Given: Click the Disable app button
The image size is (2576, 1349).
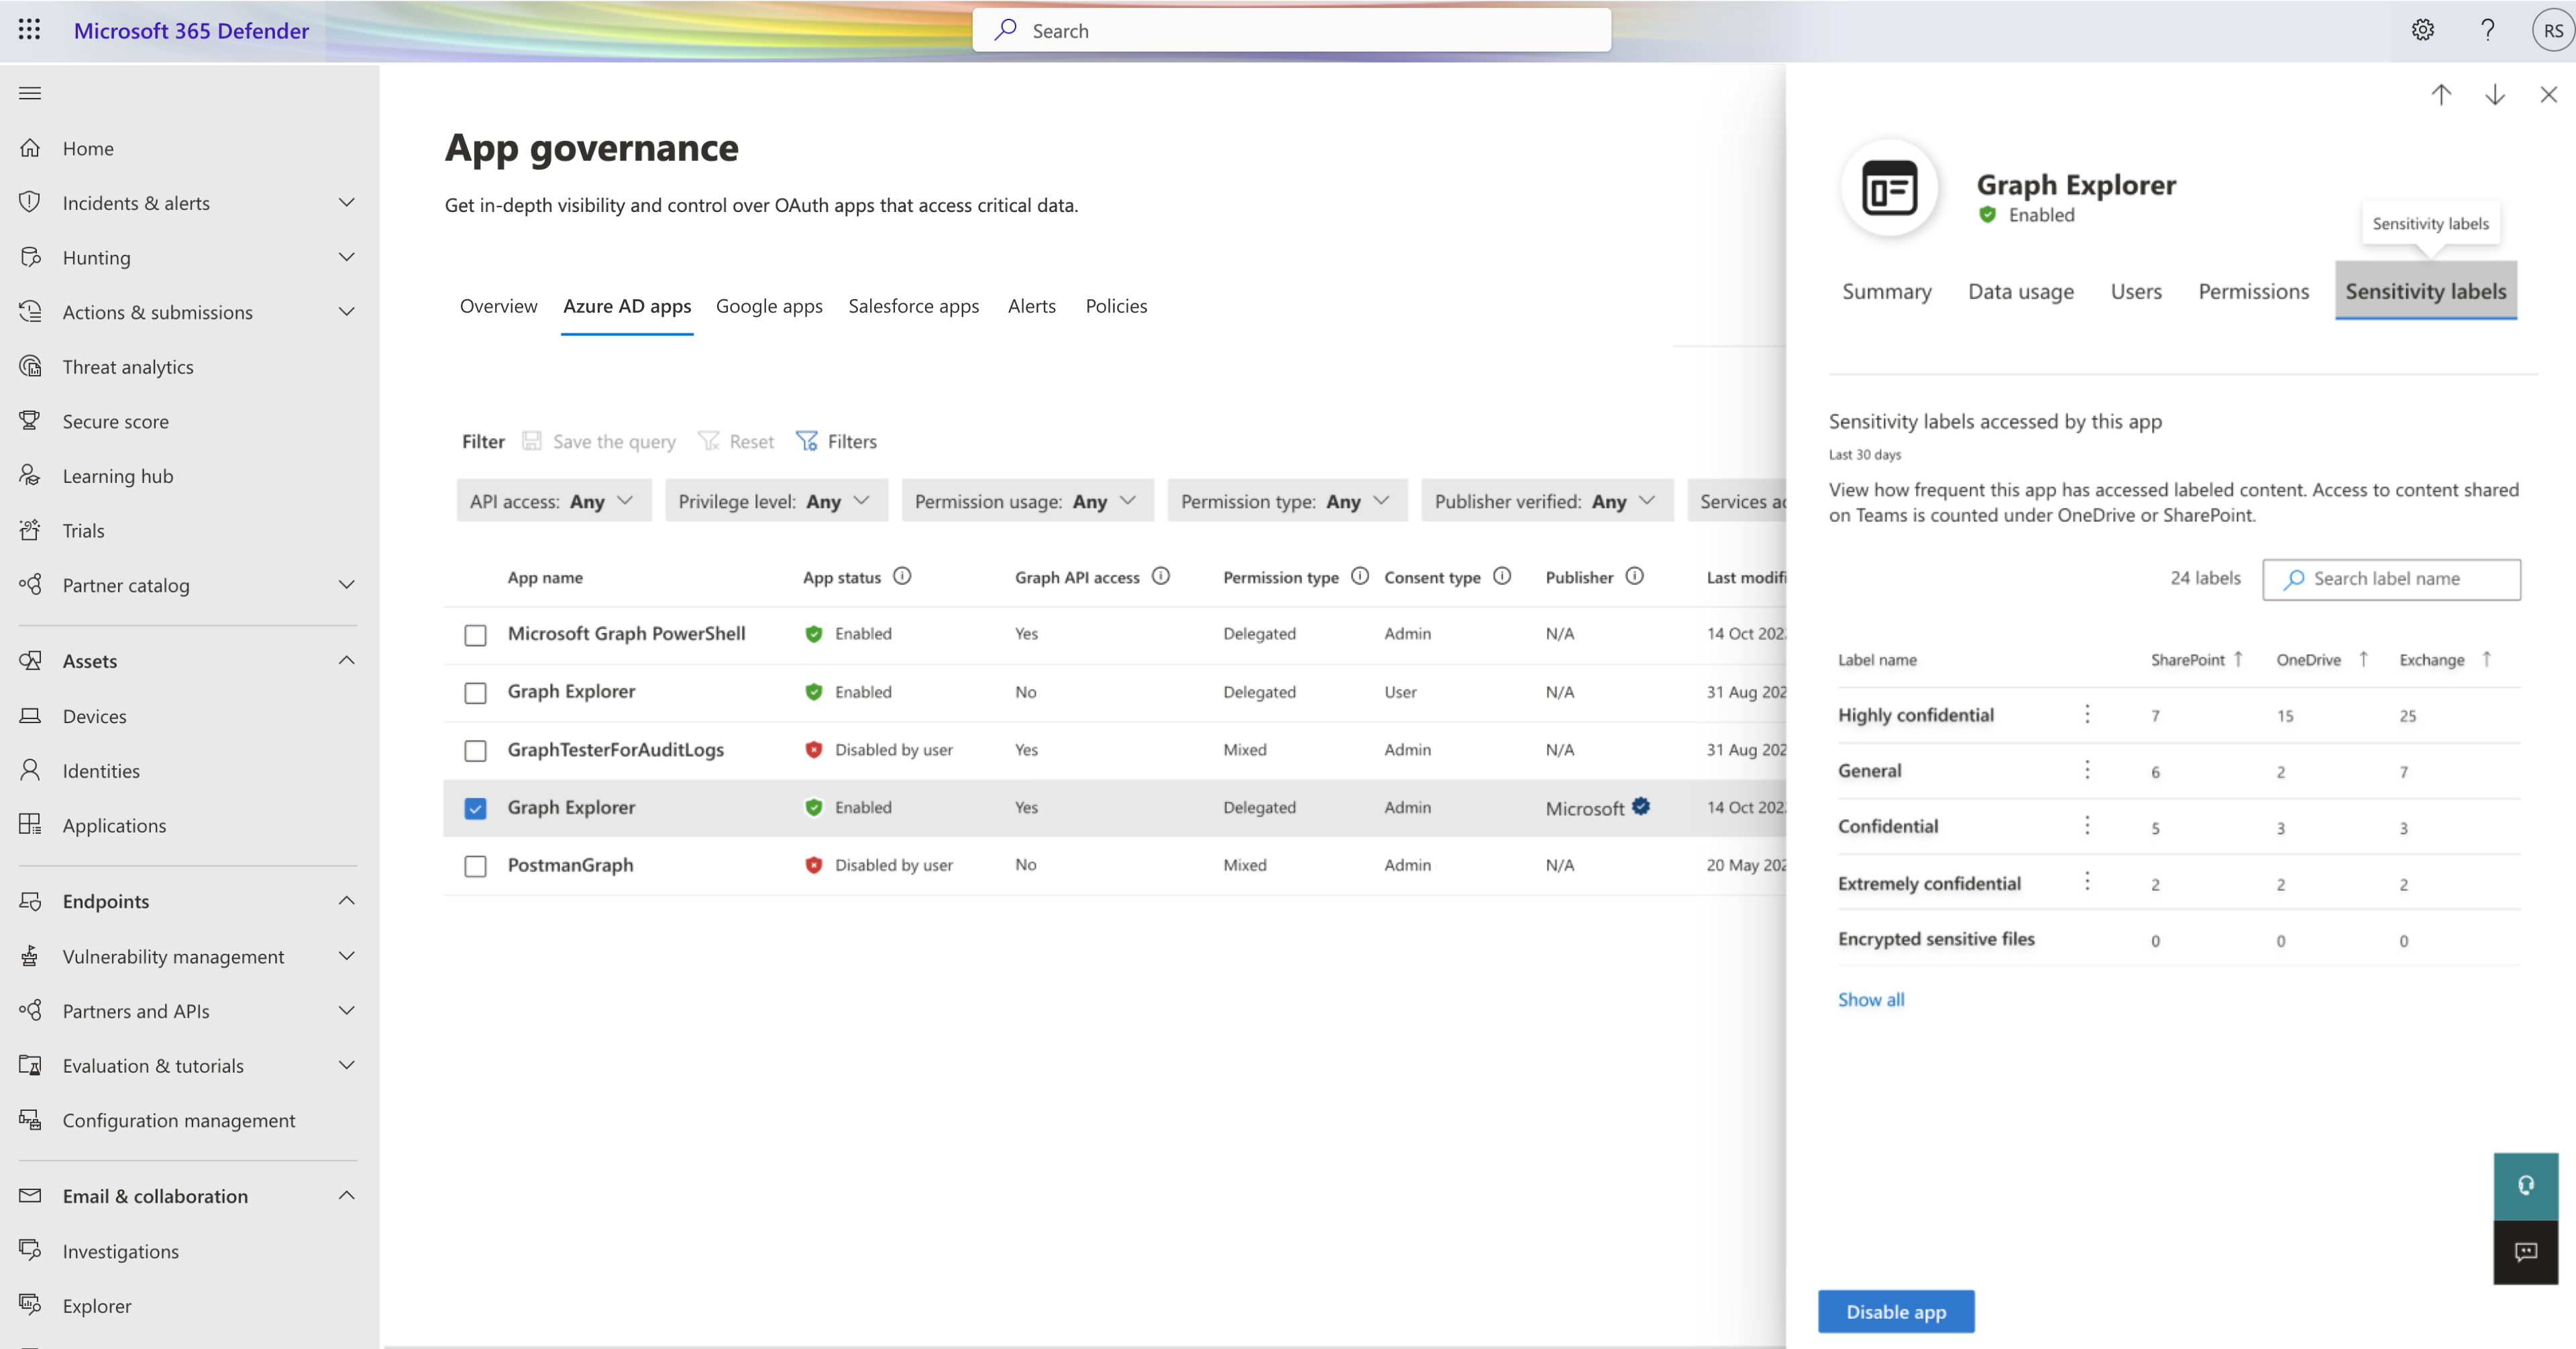Looking at the screenshot, I should pos(1896,1311).
